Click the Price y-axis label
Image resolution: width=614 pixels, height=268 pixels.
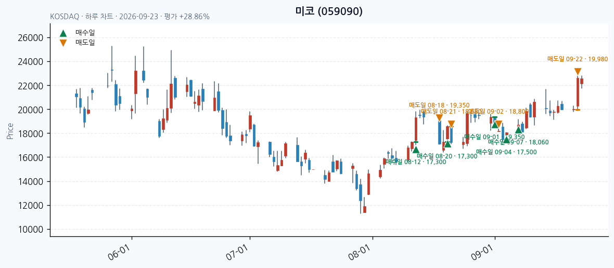point(10,131)
